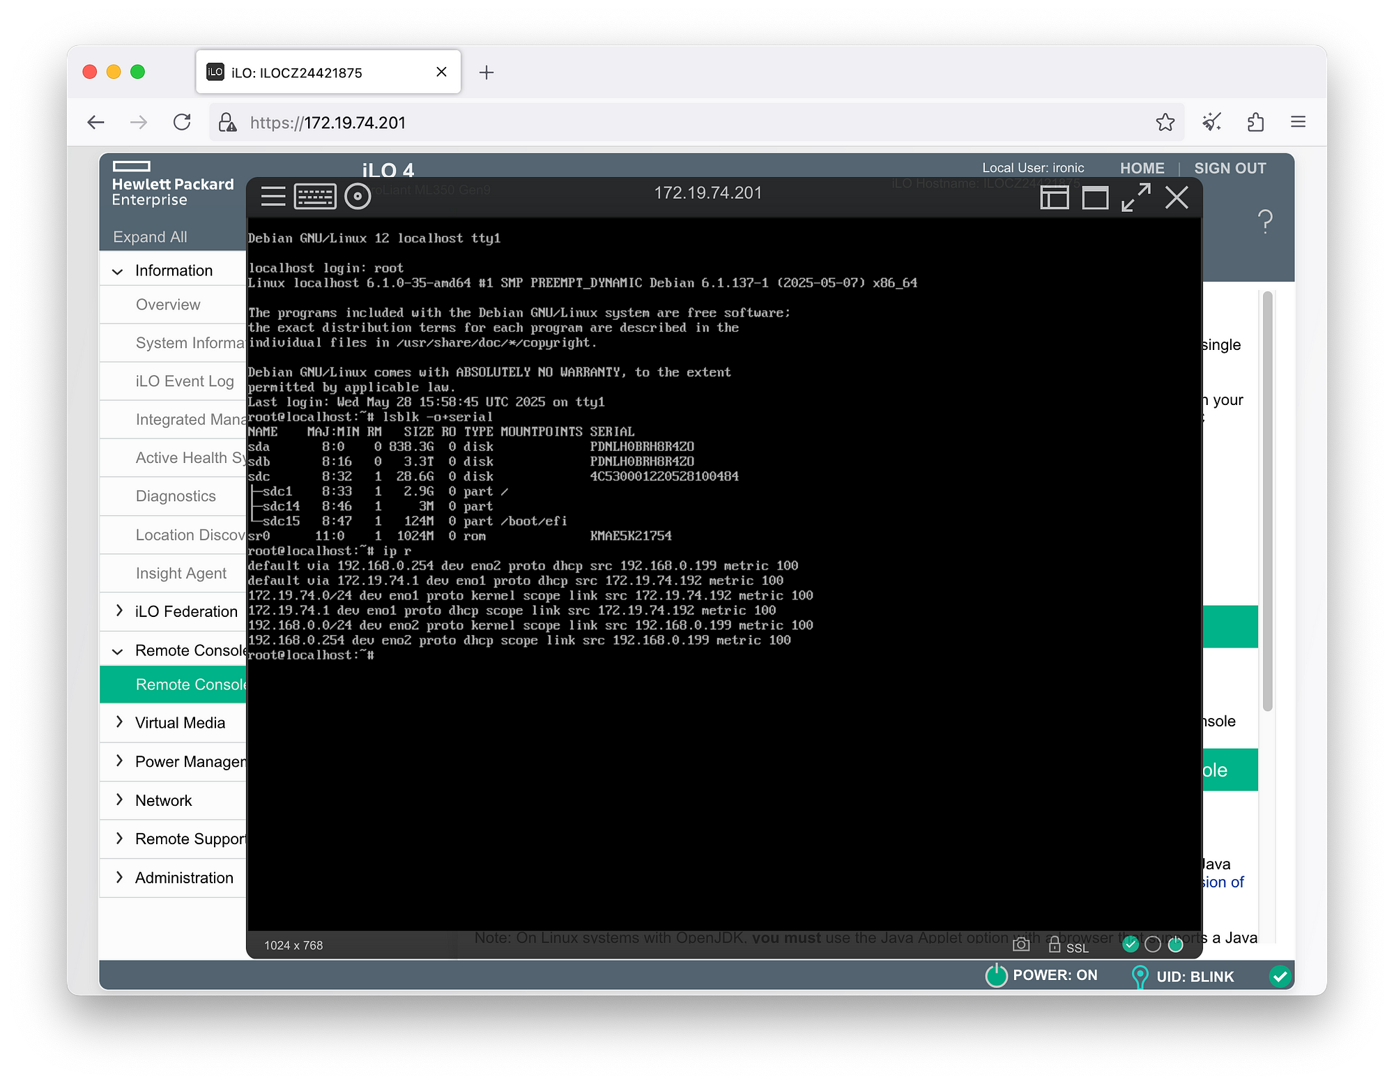Reload the current browser page

click(x=182, y=123)
